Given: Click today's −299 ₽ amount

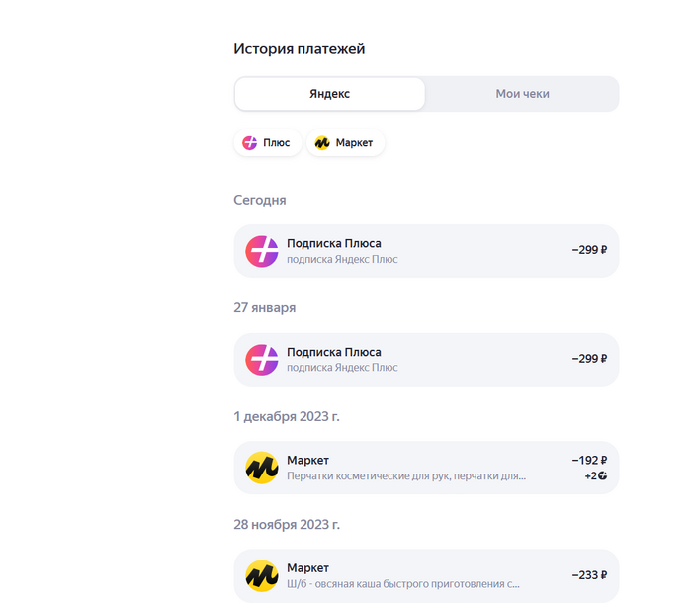Looking at the screenshot, I should pos(589,251).
